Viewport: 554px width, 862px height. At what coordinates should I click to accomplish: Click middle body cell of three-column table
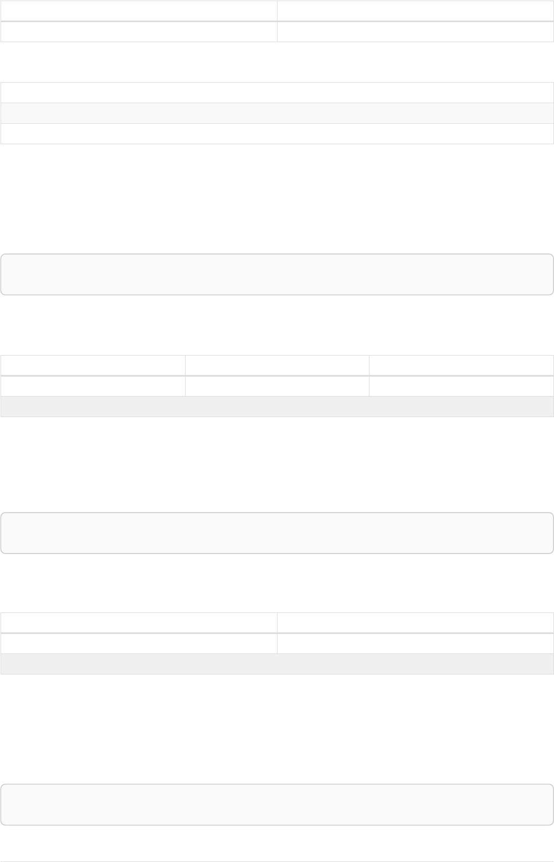[277, 386]
